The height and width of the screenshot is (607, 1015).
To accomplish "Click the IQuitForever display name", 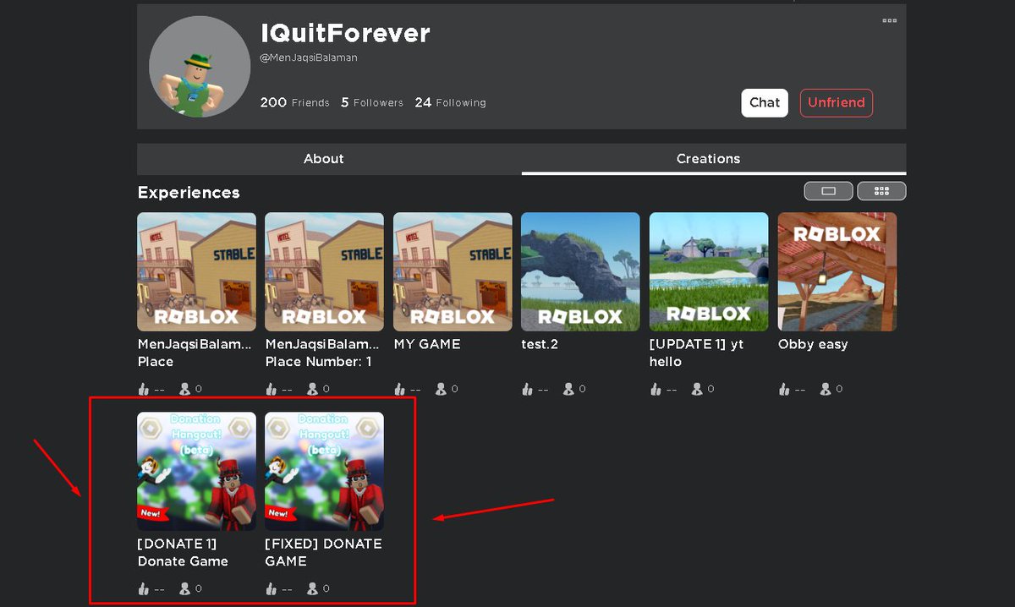I will pyautogui.click(x=345, y=33).
